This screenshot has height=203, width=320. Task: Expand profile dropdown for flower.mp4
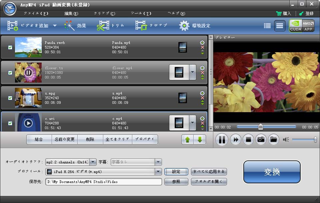tap(192, 72)
